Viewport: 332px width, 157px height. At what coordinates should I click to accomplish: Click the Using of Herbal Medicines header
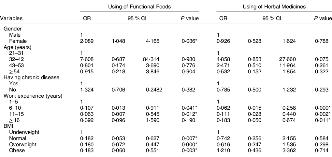pyautogui.click(x=274, y=6)
